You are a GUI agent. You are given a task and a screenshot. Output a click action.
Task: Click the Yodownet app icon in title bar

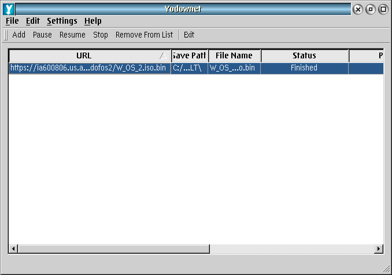(9, 9)
